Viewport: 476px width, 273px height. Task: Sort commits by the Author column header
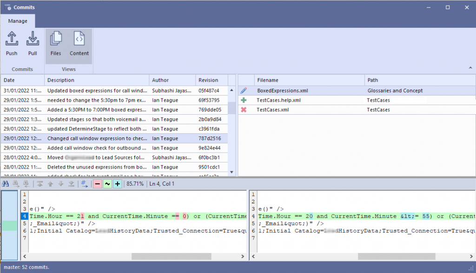tap(172, 80)
